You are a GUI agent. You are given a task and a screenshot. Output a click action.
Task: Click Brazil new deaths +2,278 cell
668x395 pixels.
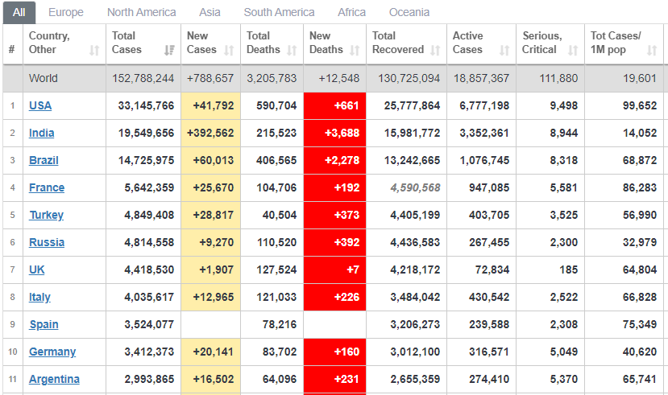pyautogui.click(x=335, y=160)
